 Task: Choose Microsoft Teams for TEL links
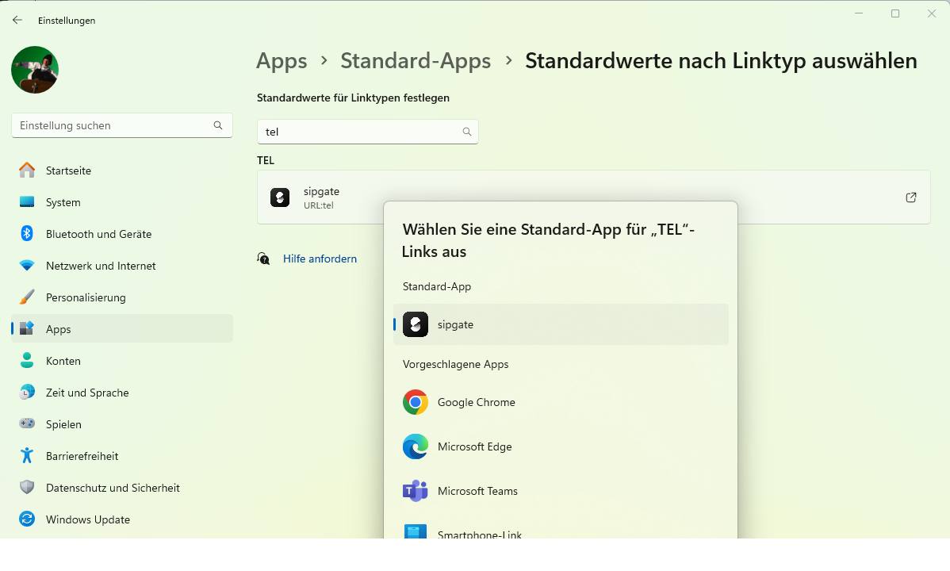coord(561,491)
